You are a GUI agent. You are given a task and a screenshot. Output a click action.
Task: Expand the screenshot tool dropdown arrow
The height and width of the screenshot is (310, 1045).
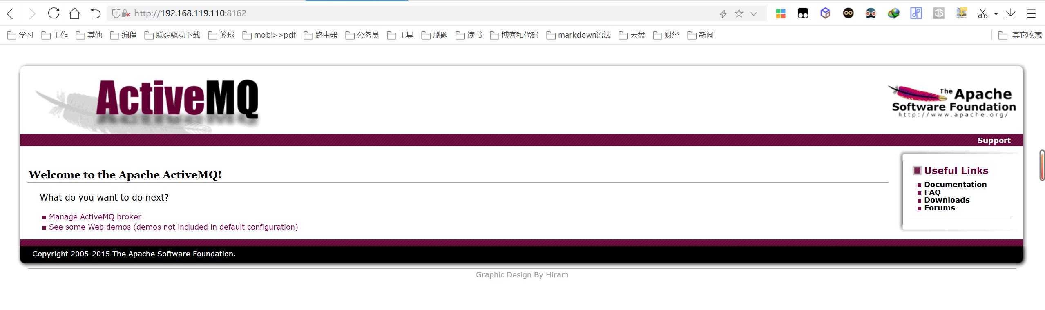[996, 14]
